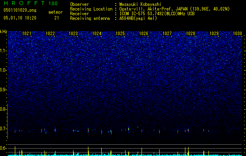This screenshot has height=156, width=246.
Task: Click the 1026 time marker
Action: pyautogui.click(x=144, y=34)
